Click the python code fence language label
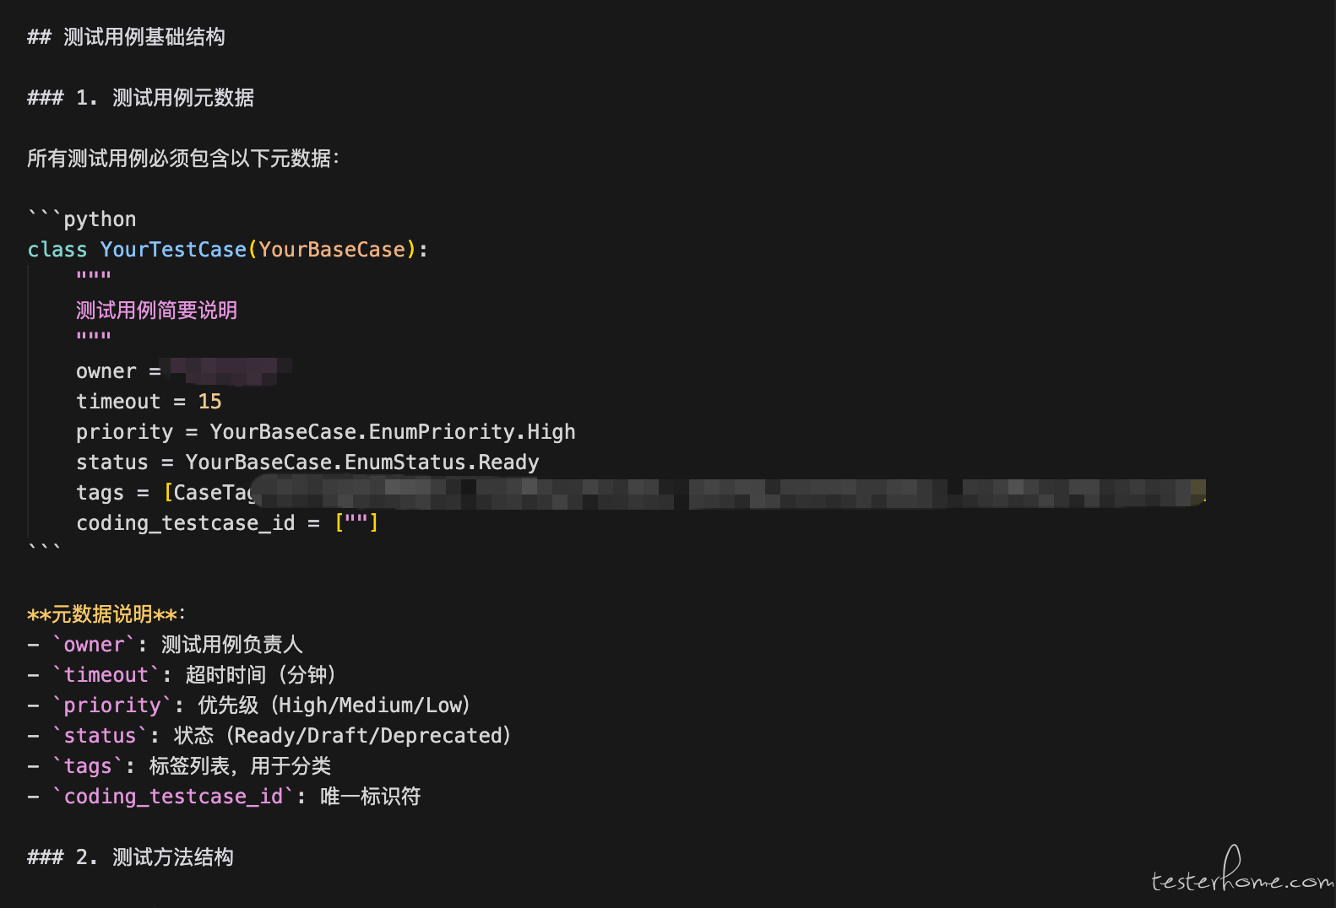 (100, 219)
